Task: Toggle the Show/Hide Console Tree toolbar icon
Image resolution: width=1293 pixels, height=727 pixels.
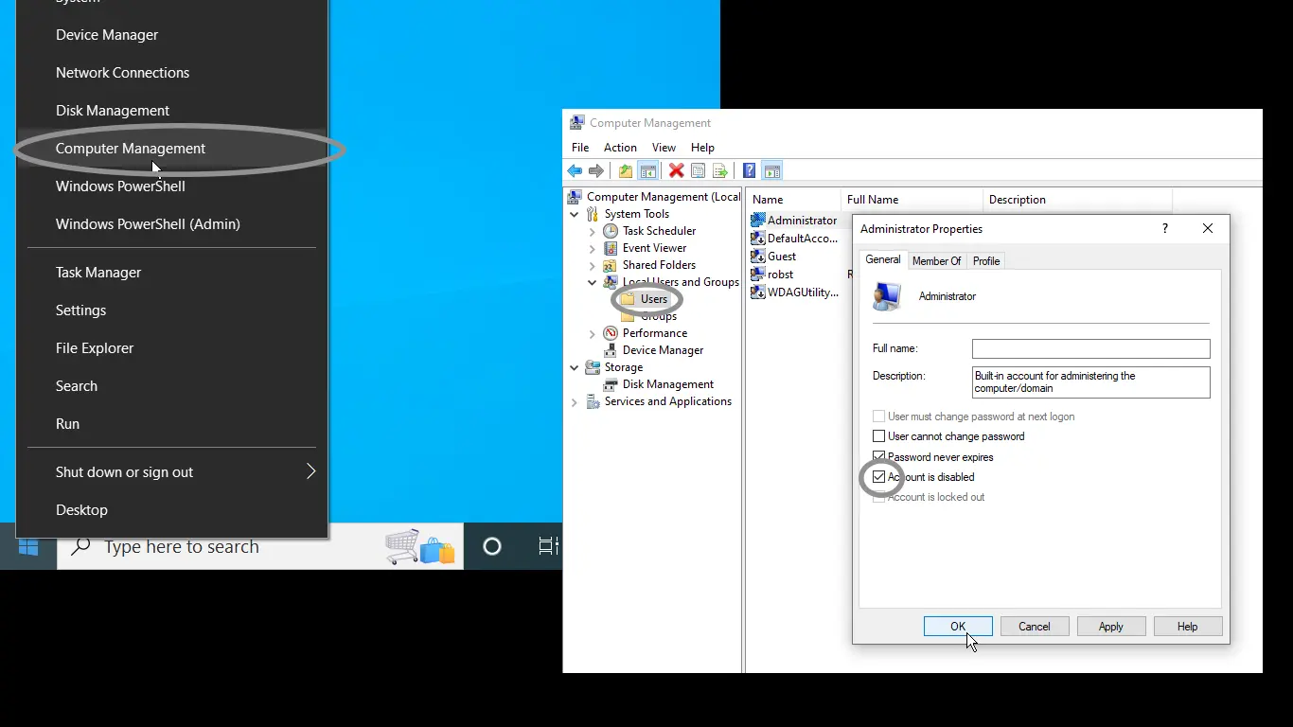Action: click(648, 171)
